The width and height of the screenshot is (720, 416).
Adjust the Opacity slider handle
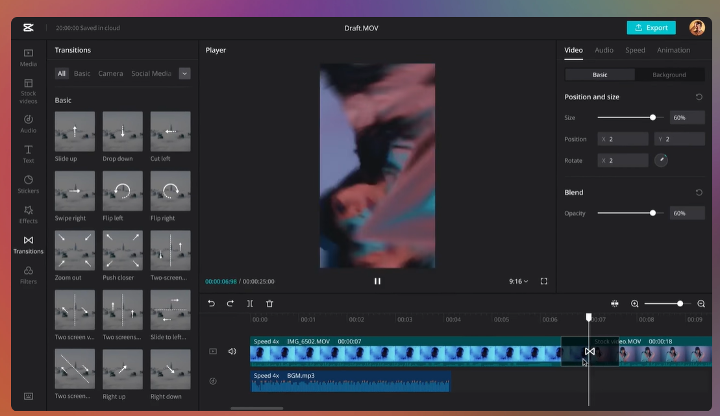click(652, 213)
